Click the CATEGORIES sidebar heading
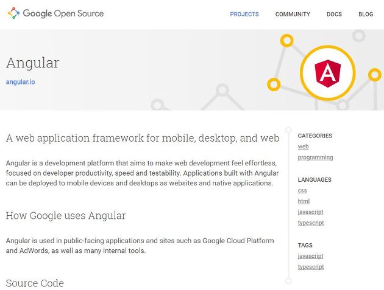 point(315,136)
